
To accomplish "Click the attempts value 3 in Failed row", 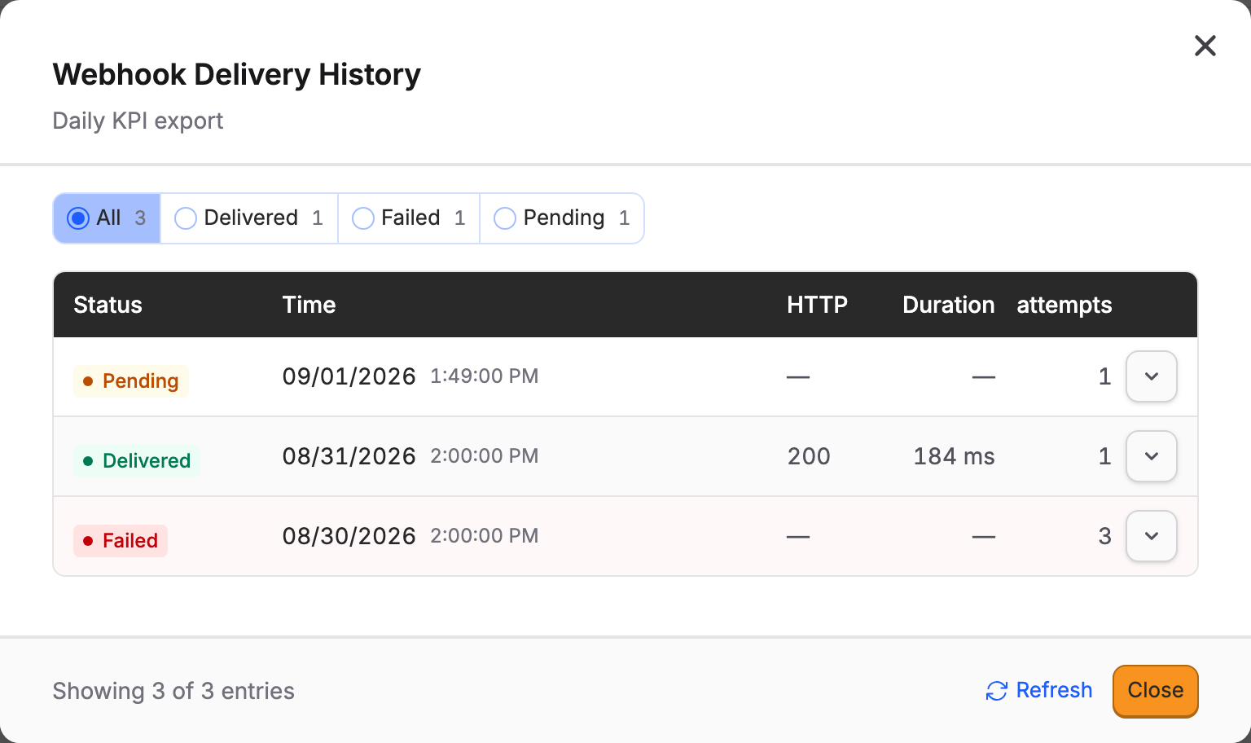I will 1105,536.
